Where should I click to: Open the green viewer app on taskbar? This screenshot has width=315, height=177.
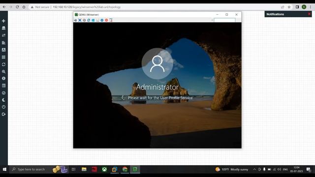(x=135, y=169)
